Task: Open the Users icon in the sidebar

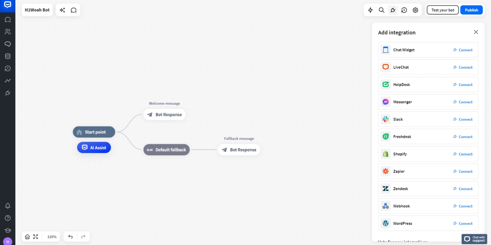Action: point(8,32)
